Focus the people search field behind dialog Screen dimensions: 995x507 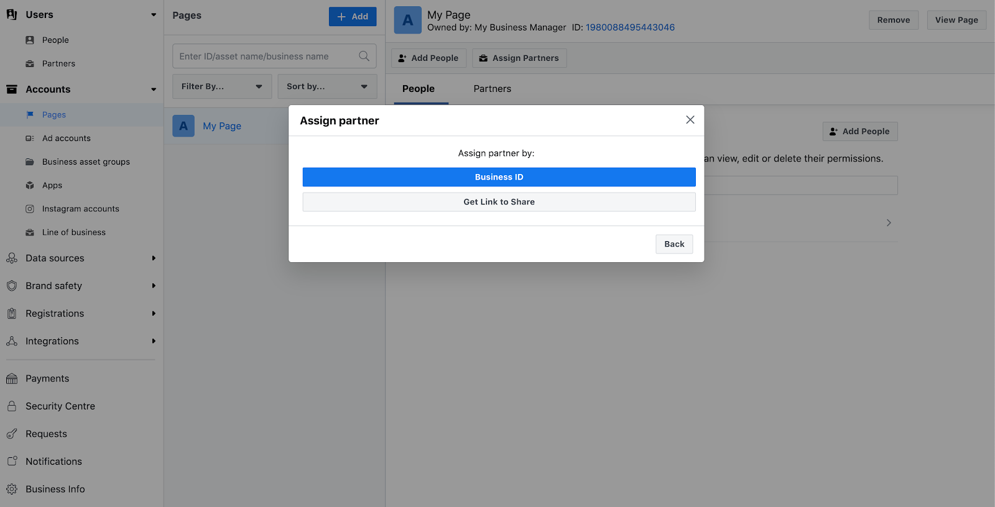click(x=801, y=185)
